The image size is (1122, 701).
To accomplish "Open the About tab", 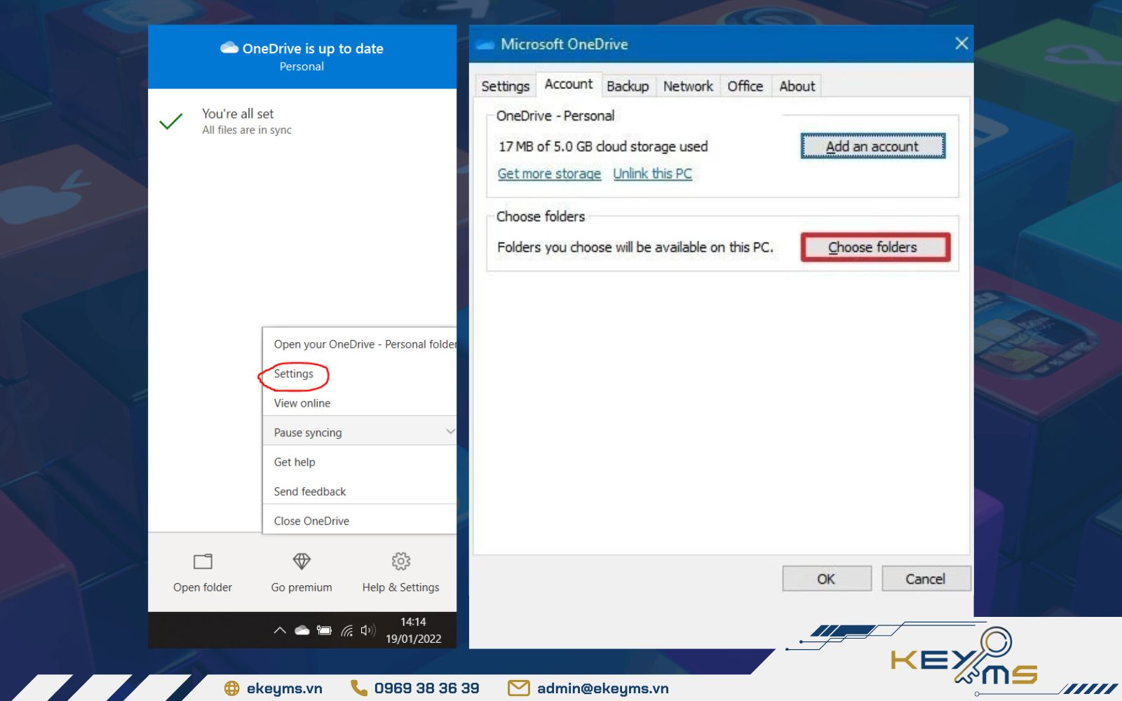I will click(797, 86).
